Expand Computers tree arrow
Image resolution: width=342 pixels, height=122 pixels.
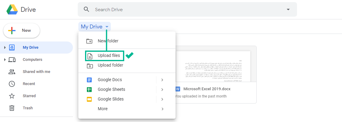5,60
